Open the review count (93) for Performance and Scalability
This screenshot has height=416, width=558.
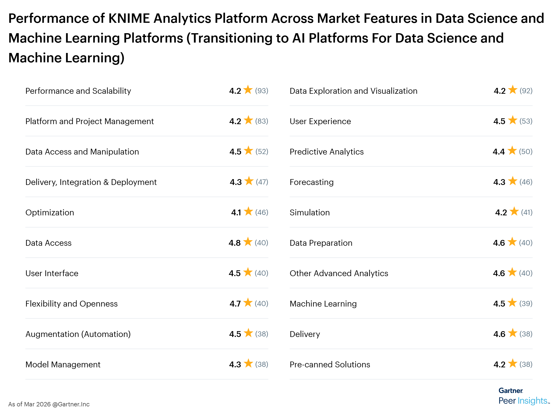pos(262,90)
